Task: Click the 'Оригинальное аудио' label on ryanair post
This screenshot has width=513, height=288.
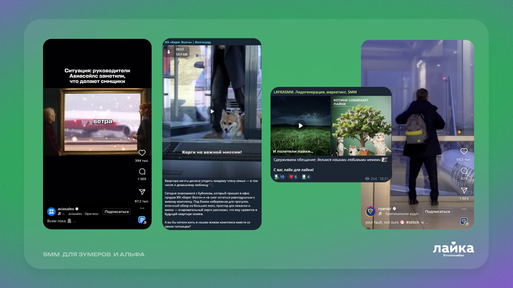Action: tap(402, 214)
